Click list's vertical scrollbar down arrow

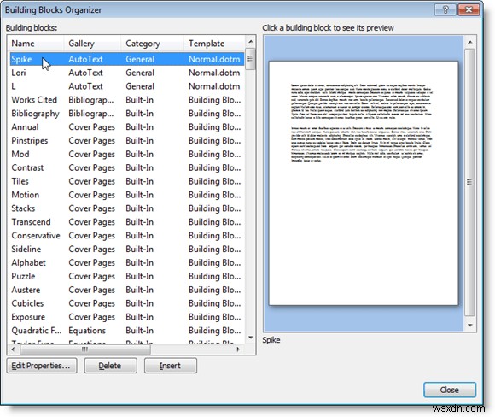click(250, 338)
